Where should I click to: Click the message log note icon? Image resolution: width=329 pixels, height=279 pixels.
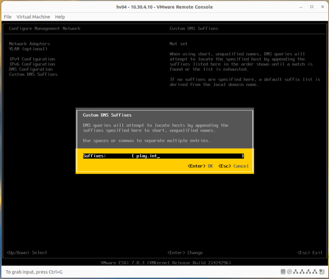322,272
